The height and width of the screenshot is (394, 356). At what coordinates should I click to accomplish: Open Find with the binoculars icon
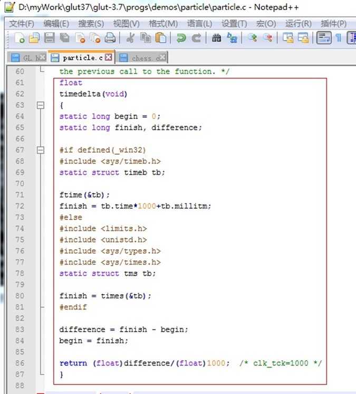tap(217, 38)
